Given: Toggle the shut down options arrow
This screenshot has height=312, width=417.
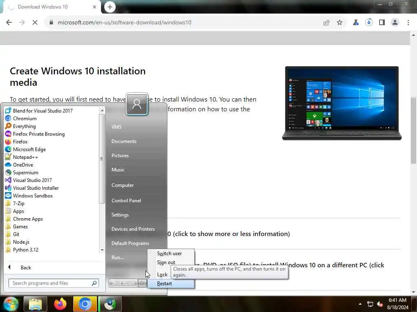Looking at the screenshot, I should [x=142, y=283].
